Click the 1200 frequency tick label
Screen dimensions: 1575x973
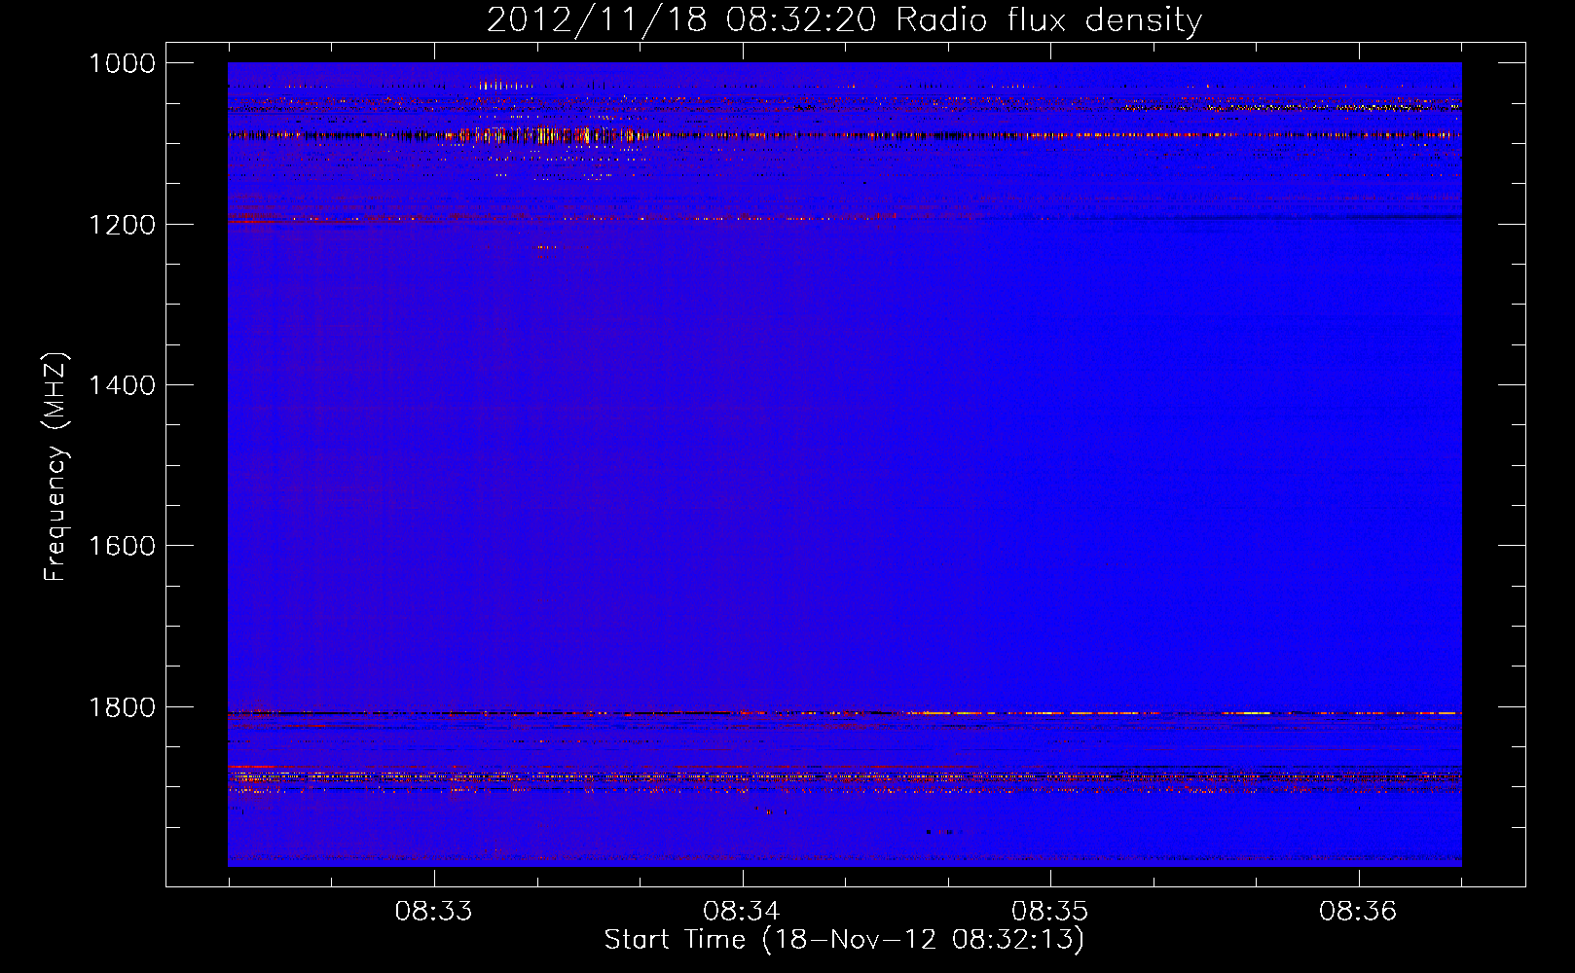122,225
